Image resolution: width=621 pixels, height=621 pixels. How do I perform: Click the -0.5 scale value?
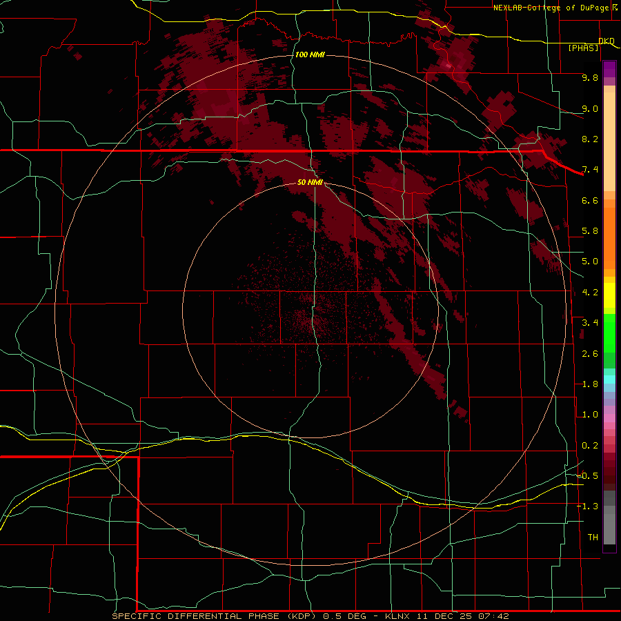click(587, 476)
